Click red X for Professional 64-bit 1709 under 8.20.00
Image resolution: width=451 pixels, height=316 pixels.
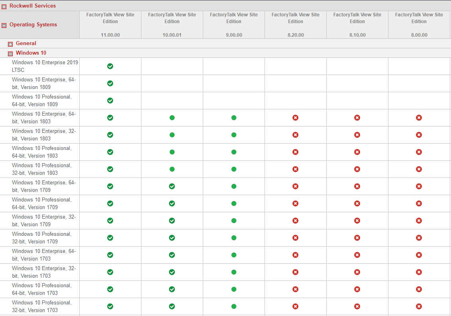click(295, 203)
